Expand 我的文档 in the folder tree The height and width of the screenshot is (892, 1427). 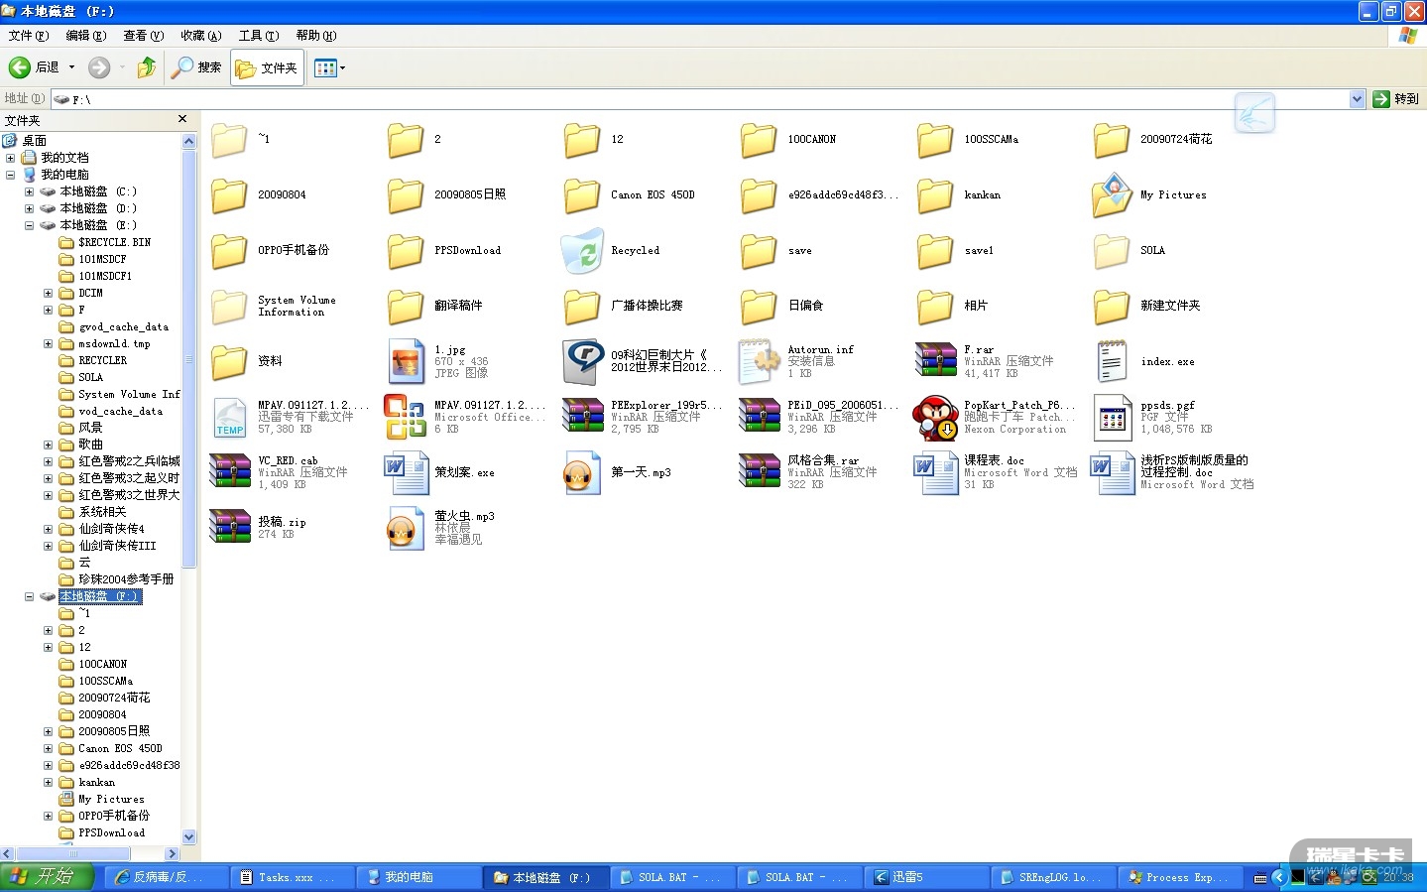click(x=11, y=158)
